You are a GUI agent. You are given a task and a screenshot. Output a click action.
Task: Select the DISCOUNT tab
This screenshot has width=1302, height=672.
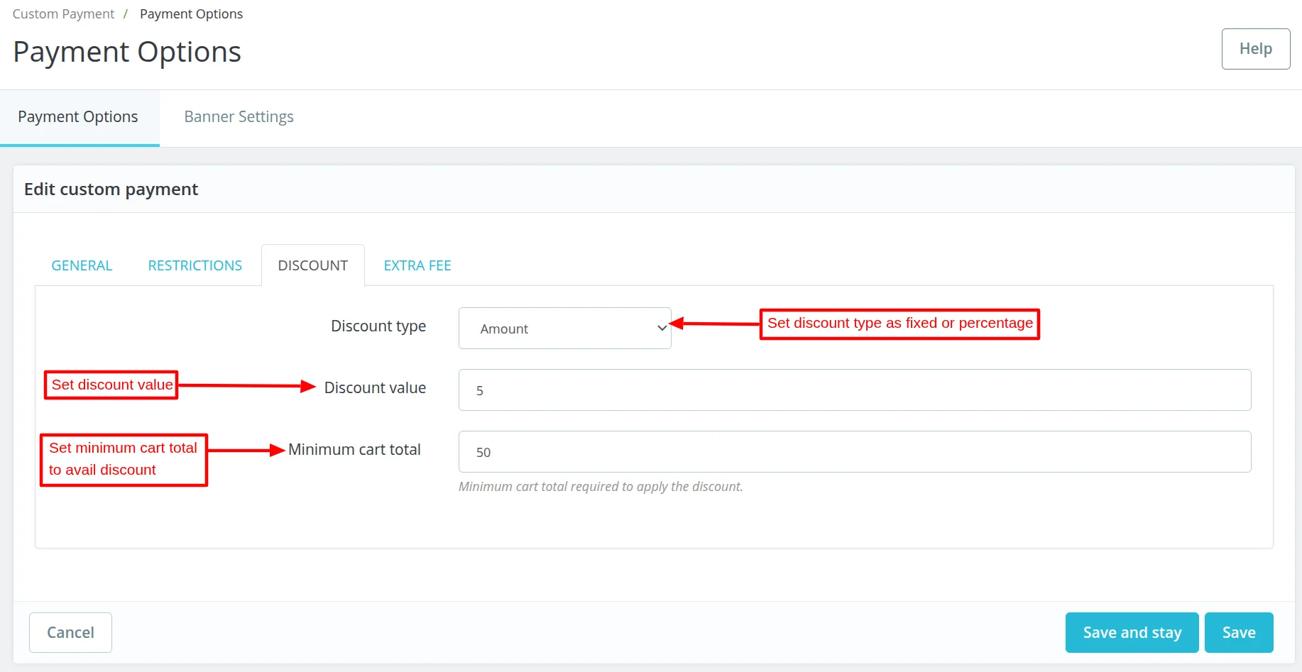(x=312, y=265)
